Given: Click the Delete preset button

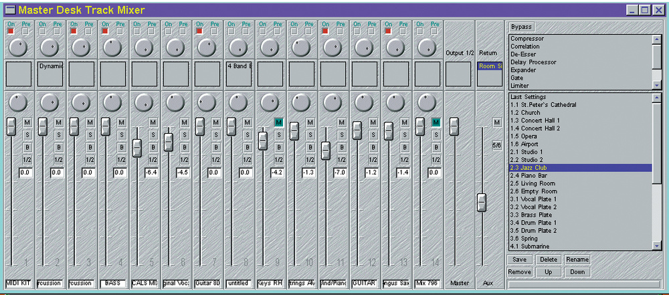Looking at the screenshot, I should pos(549,259).
